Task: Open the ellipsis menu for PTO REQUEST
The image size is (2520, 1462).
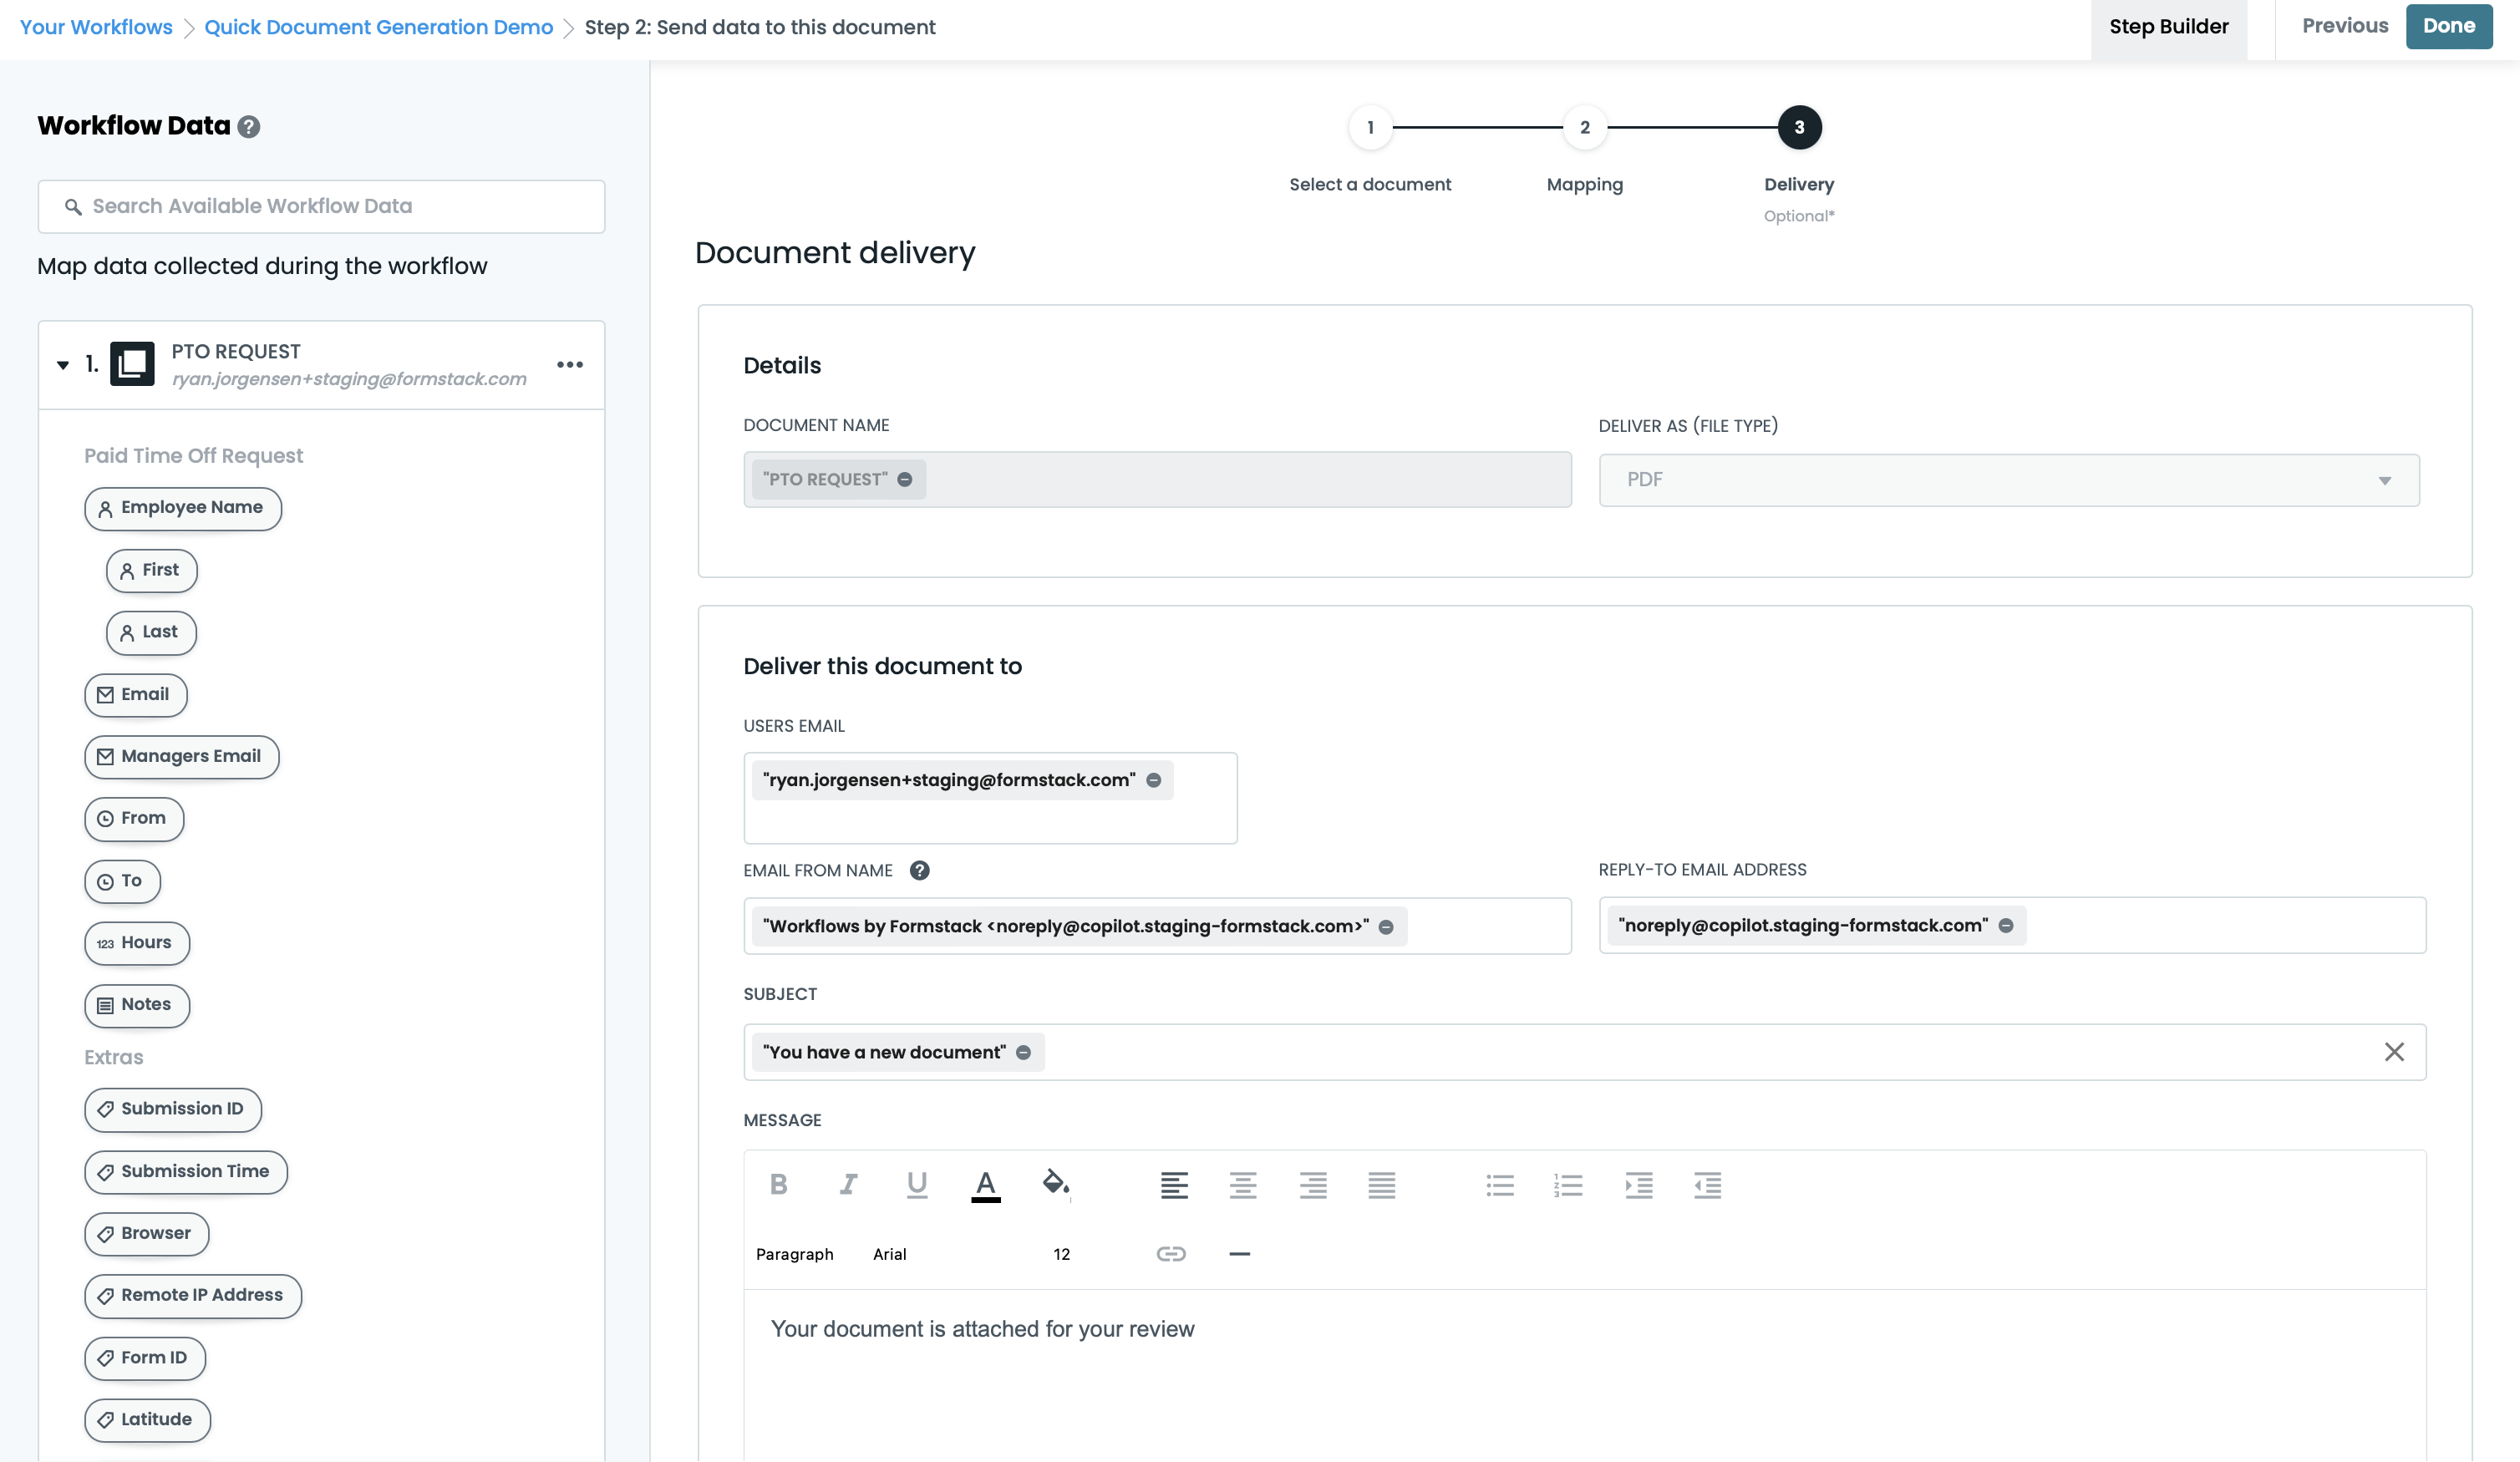Action: click(570, 364)
